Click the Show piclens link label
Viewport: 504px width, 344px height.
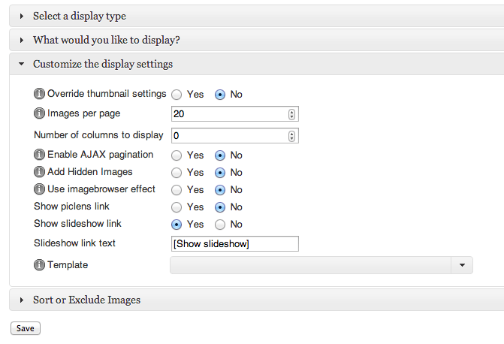[x=71, y=206]
